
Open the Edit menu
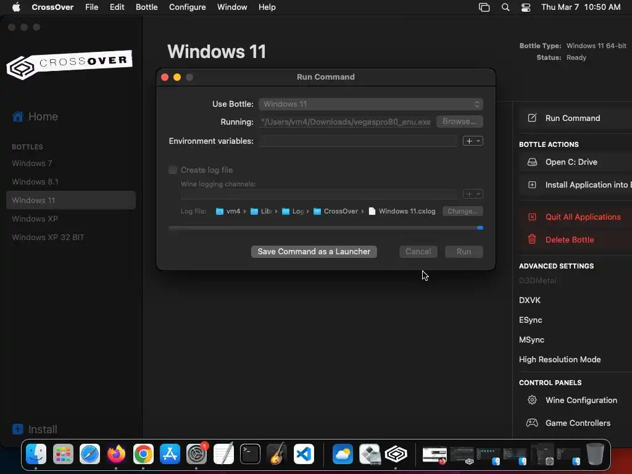tap(117, 7)
